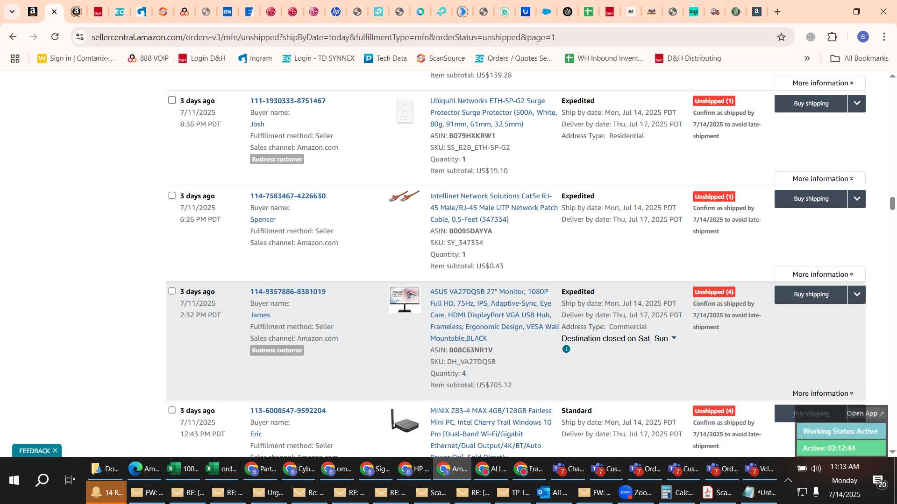Close the FEEDBACK tab with its X
Screen dimensions: 897x504
(55, 450)
